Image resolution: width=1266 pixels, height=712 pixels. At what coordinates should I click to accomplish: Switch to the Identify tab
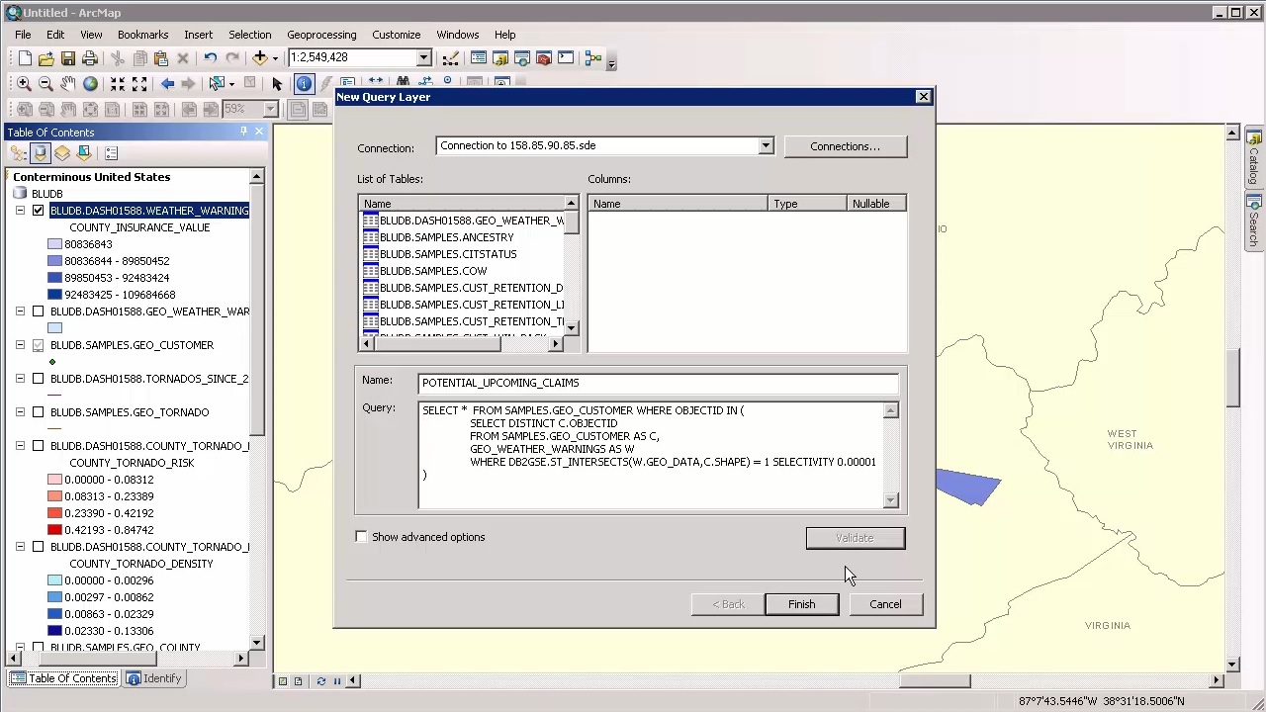tap(154, 678)
